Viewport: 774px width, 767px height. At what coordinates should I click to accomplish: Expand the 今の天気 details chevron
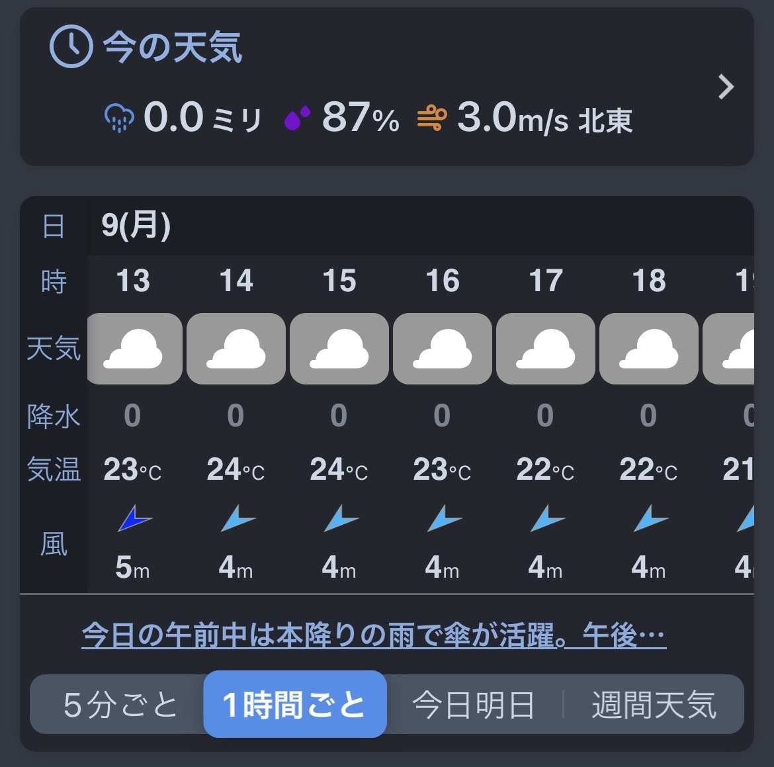(x=726, y=87)
